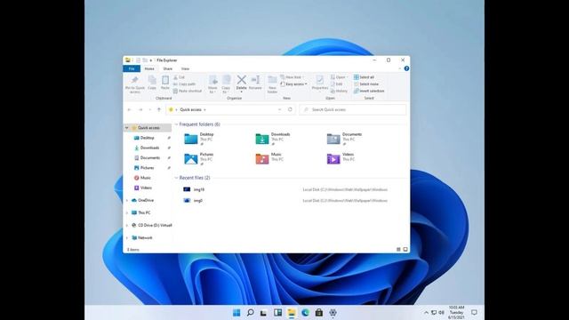569x320 pixels.
Task: Click Paste shortcut in the ribbon
Action: click(x=188, y=91)
